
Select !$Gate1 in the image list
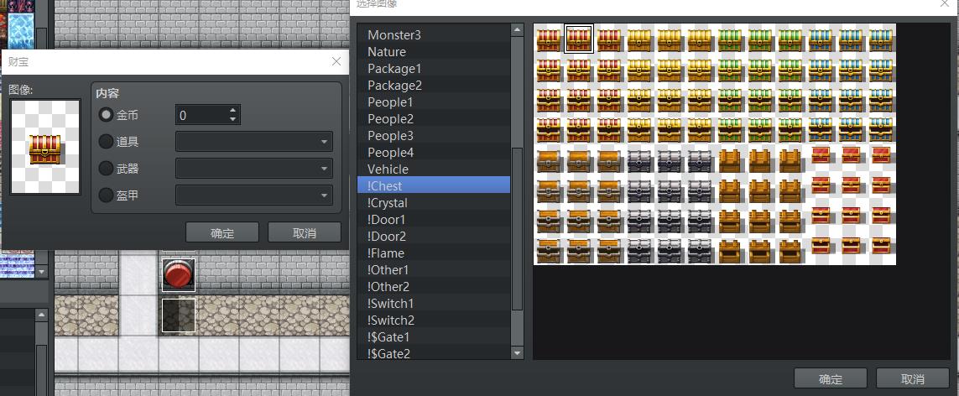coord(434,336)
